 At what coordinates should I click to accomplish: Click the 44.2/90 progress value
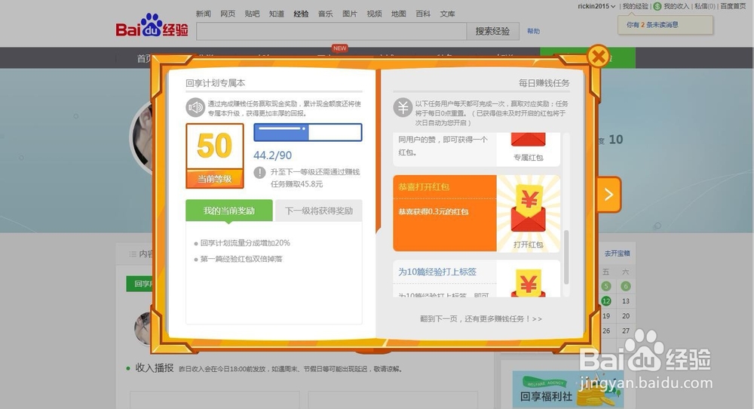click(273, 155)
